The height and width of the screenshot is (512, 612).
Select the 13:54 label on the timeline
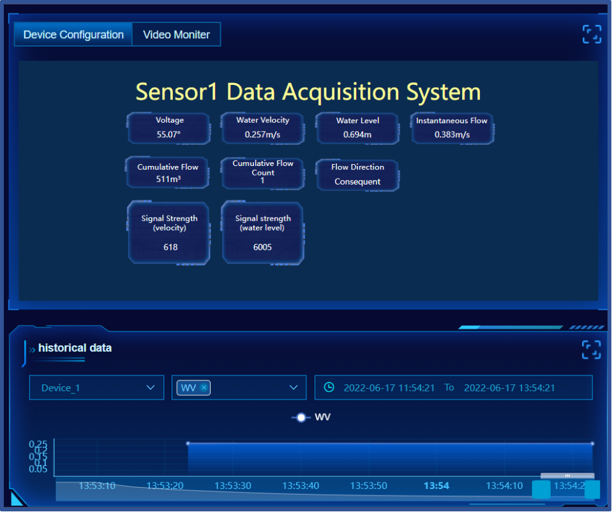coord(436,485)
